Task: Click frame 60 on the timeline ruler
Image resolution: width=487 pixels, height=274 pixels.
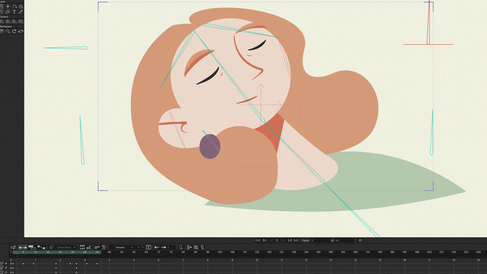Action: click(134, 252)
